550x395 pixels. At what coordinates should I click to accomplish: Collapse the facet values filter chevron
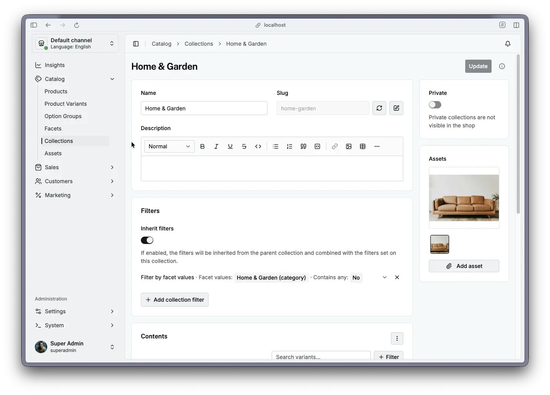[385, 277]
